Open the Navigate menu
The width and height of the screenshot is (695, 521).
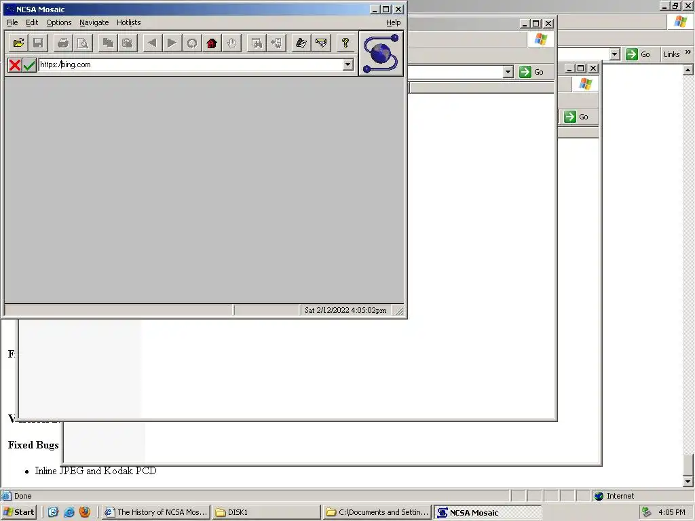[x=94, y=22]
